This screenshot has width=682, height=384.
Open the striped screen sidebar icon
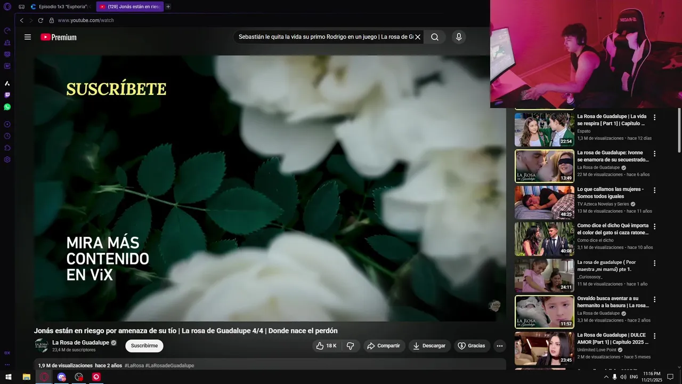[x=7, y=54]
